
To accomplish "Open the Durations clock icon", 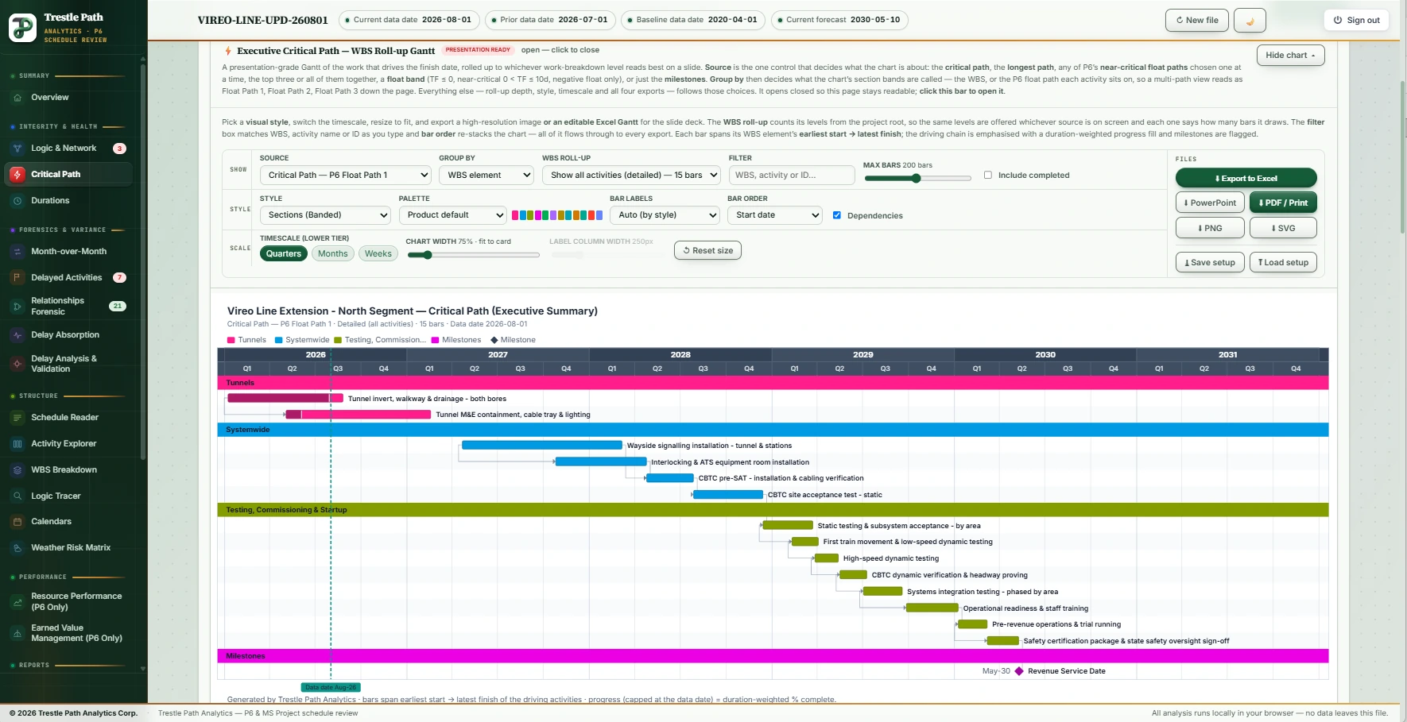I will [17, 201].
